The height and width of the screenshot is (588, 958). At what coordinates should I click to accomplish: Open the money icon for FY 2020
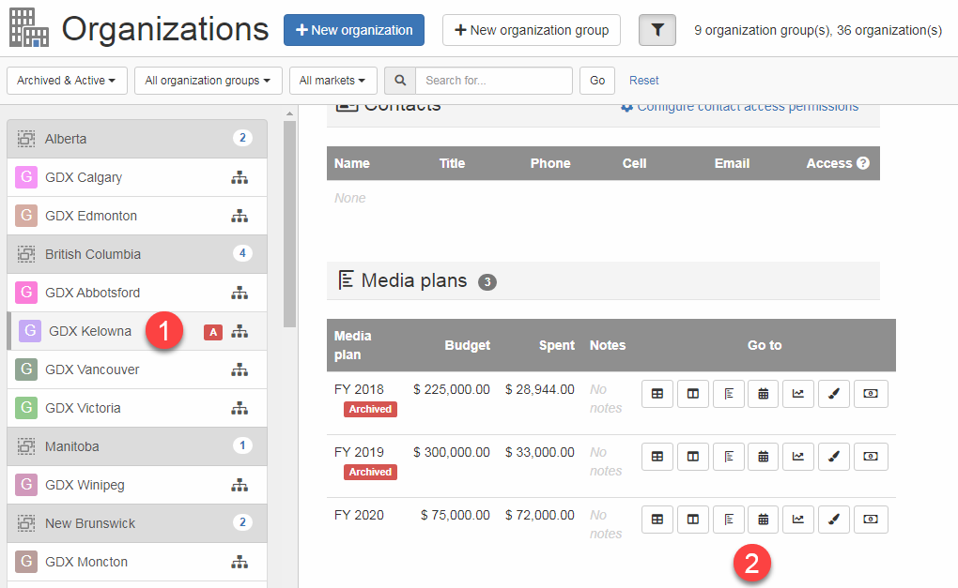coord(870,520)
